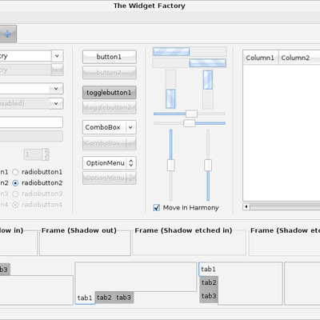Switch to tab3 in the left-side-tabs notebook
Screen dimensions: 320x320
[x=209, y=296]
